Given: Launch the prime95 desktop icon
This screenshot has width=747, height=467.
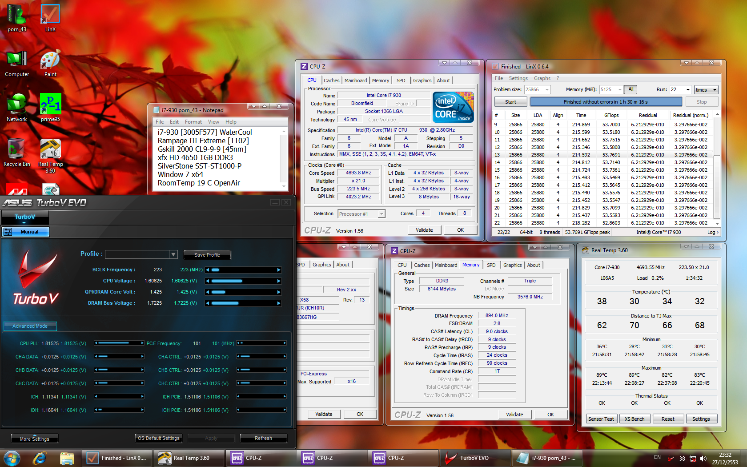Looking at the screenshot, I should pos(50,108).
